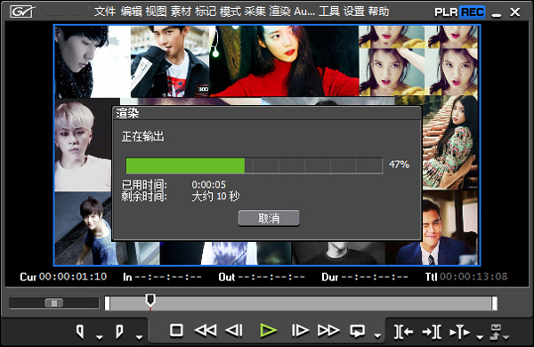
Task: Play the clip
Action: point(268,330)
